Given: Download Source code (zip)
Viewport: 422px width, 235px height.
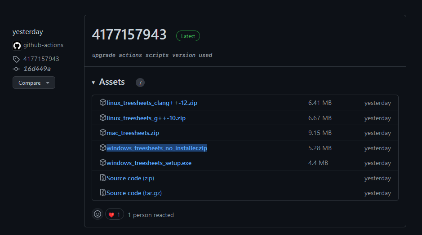Looking at the screenshot, I should pos(130,178).
